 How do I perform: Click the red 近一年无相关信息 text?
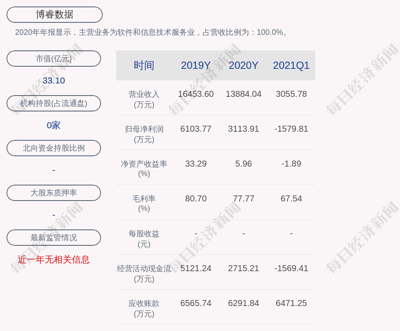click(x=54, y=260)
